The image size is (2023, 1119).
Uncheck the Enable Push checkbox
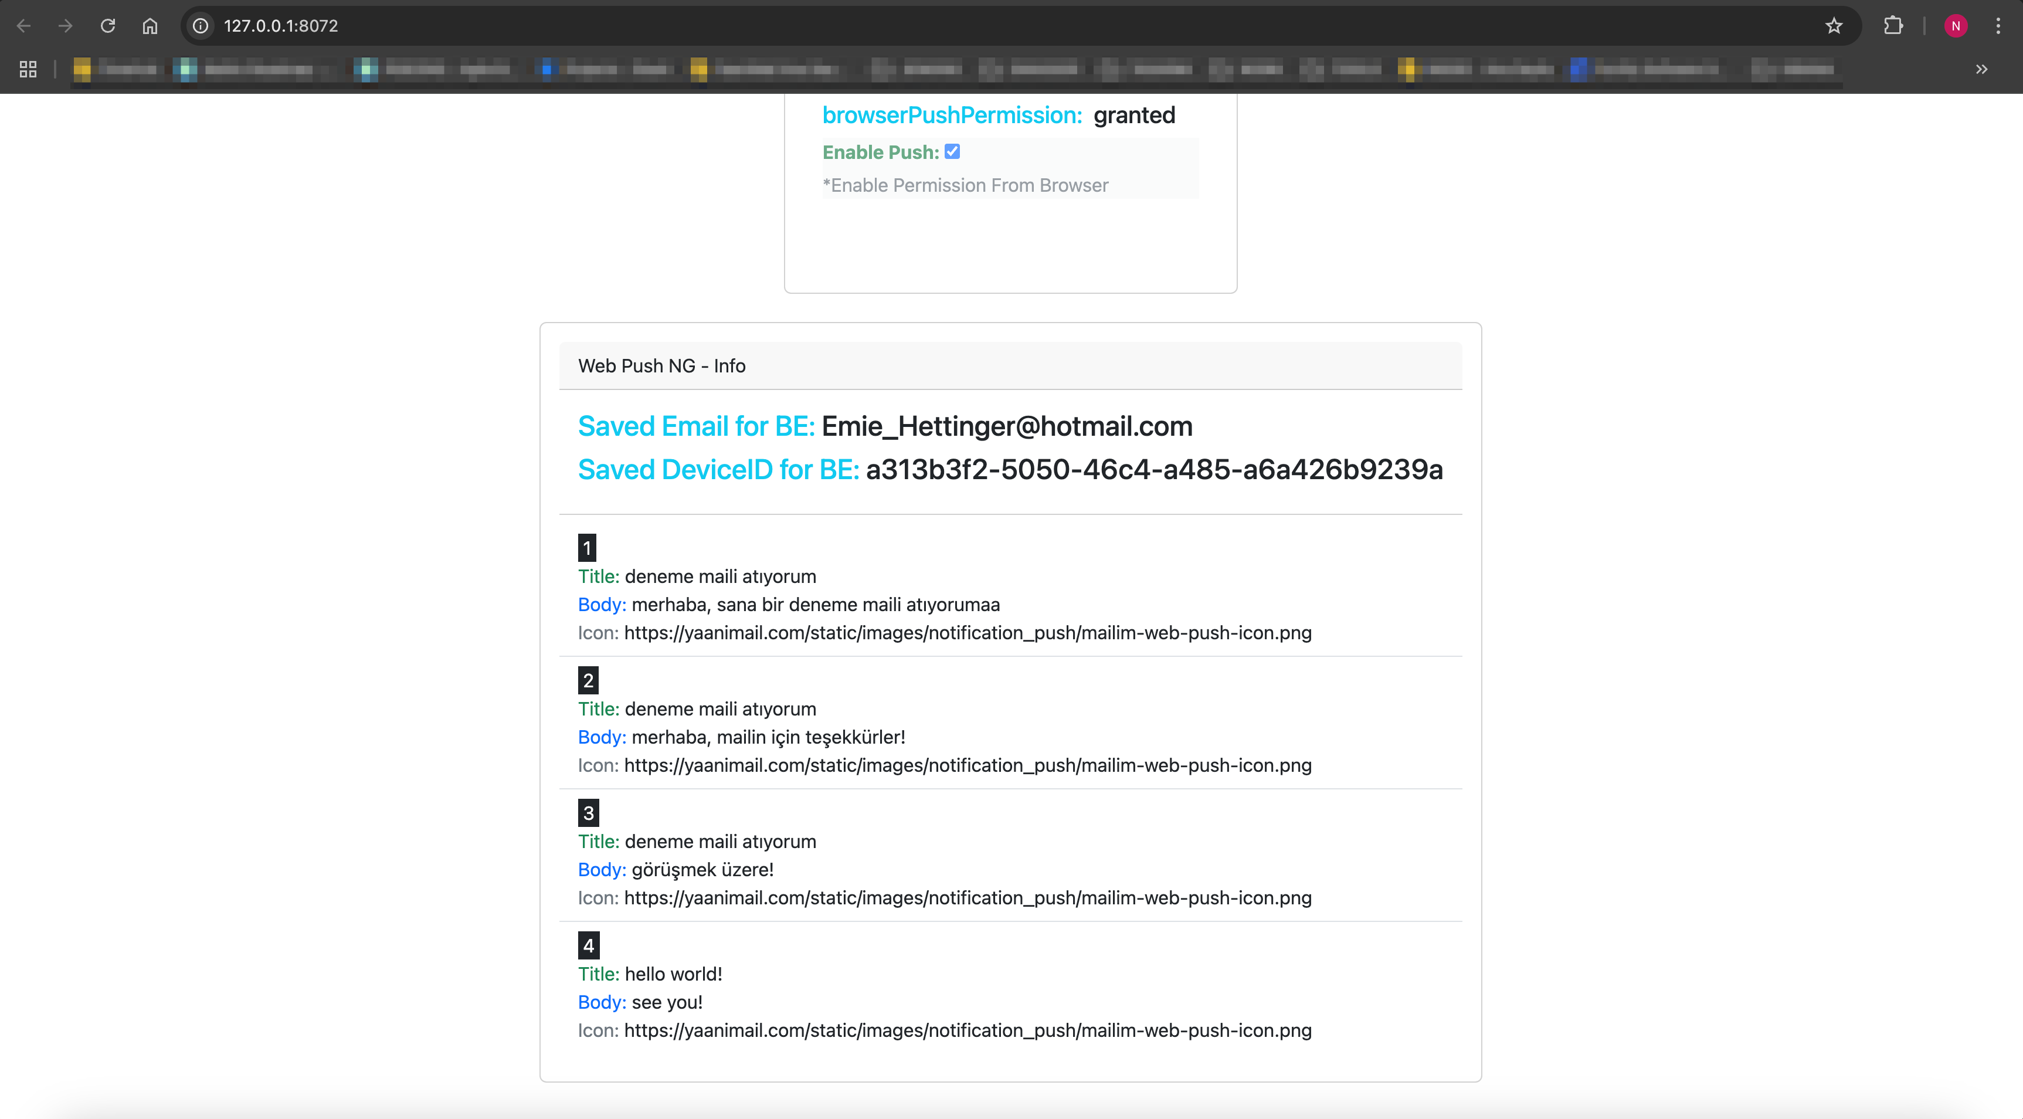(x=952, y=151)
